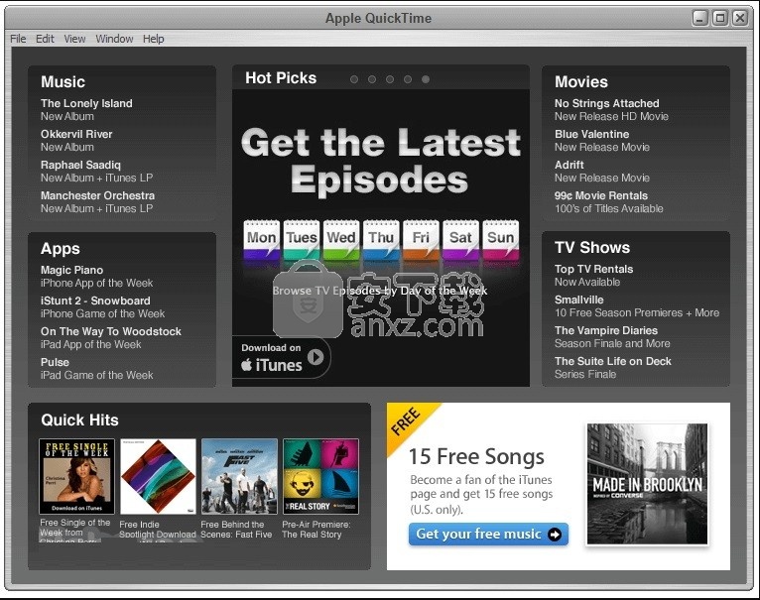Click the Apple logo beside iTunes
Viewport: 760px width, 600px height.
[247, 364]
